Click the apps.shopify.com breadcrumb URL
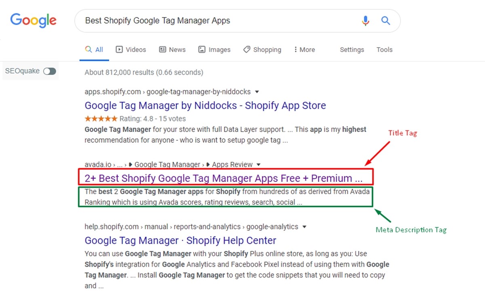This screenshot has width=485, height=299. [168, 92]
